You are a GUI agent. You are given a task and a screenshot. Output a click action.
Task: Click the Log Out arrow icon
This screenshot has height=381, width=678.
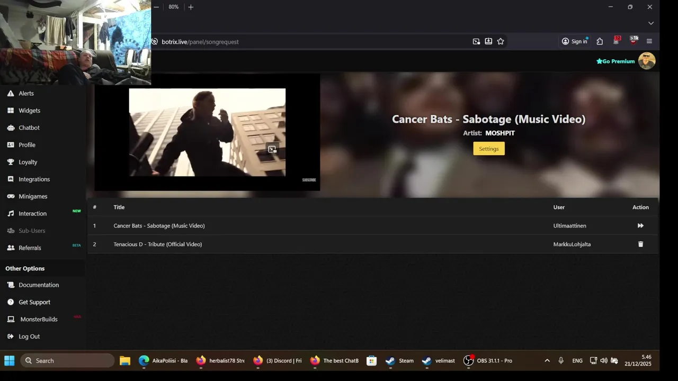[x=11, y=337]
